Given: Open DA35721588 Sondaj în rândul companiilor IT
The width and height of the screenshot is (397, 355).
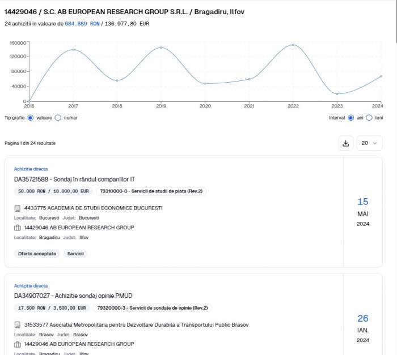Looking at the screenshot, I should [x=74, y=179].
